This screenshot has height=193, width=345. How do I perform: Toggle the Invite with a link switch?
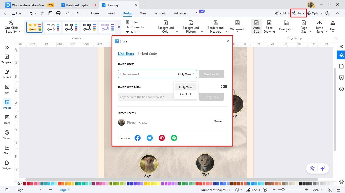[x=224, y=86]
